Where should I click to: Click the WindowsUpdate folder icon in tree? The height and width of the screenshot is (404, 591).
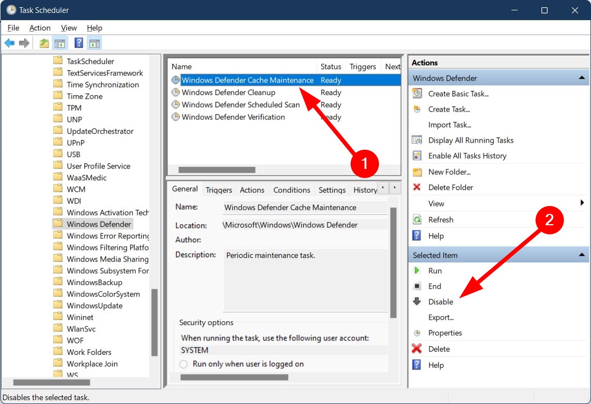coord(58,305)
